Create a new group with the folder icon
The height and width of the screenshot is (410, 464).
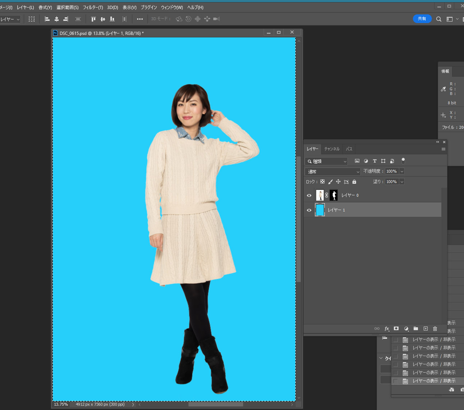(x=416, y=329)
